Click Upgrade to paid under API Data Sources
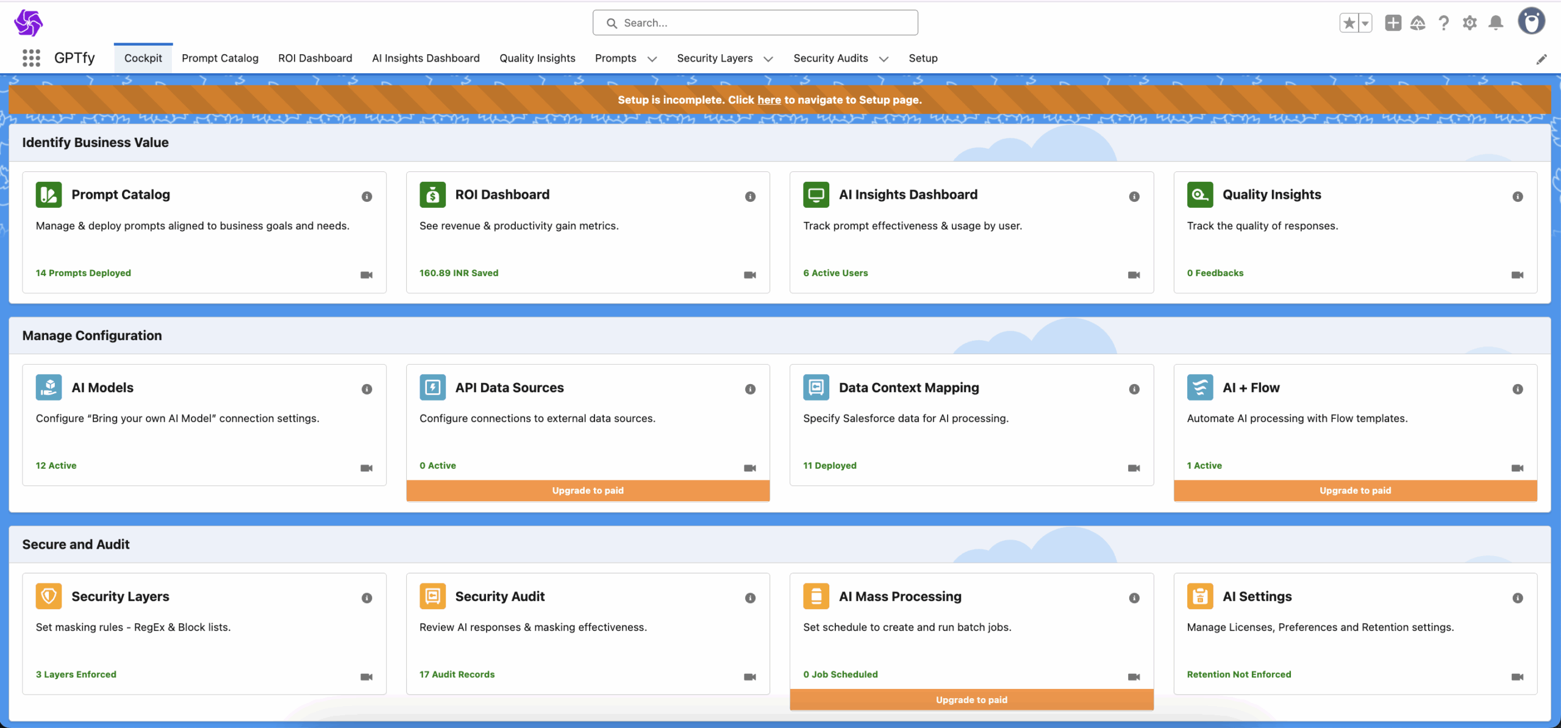Image resolution: width=1561 pixels, height=728 pixels. pyautogui.click(x=588, y=490)
